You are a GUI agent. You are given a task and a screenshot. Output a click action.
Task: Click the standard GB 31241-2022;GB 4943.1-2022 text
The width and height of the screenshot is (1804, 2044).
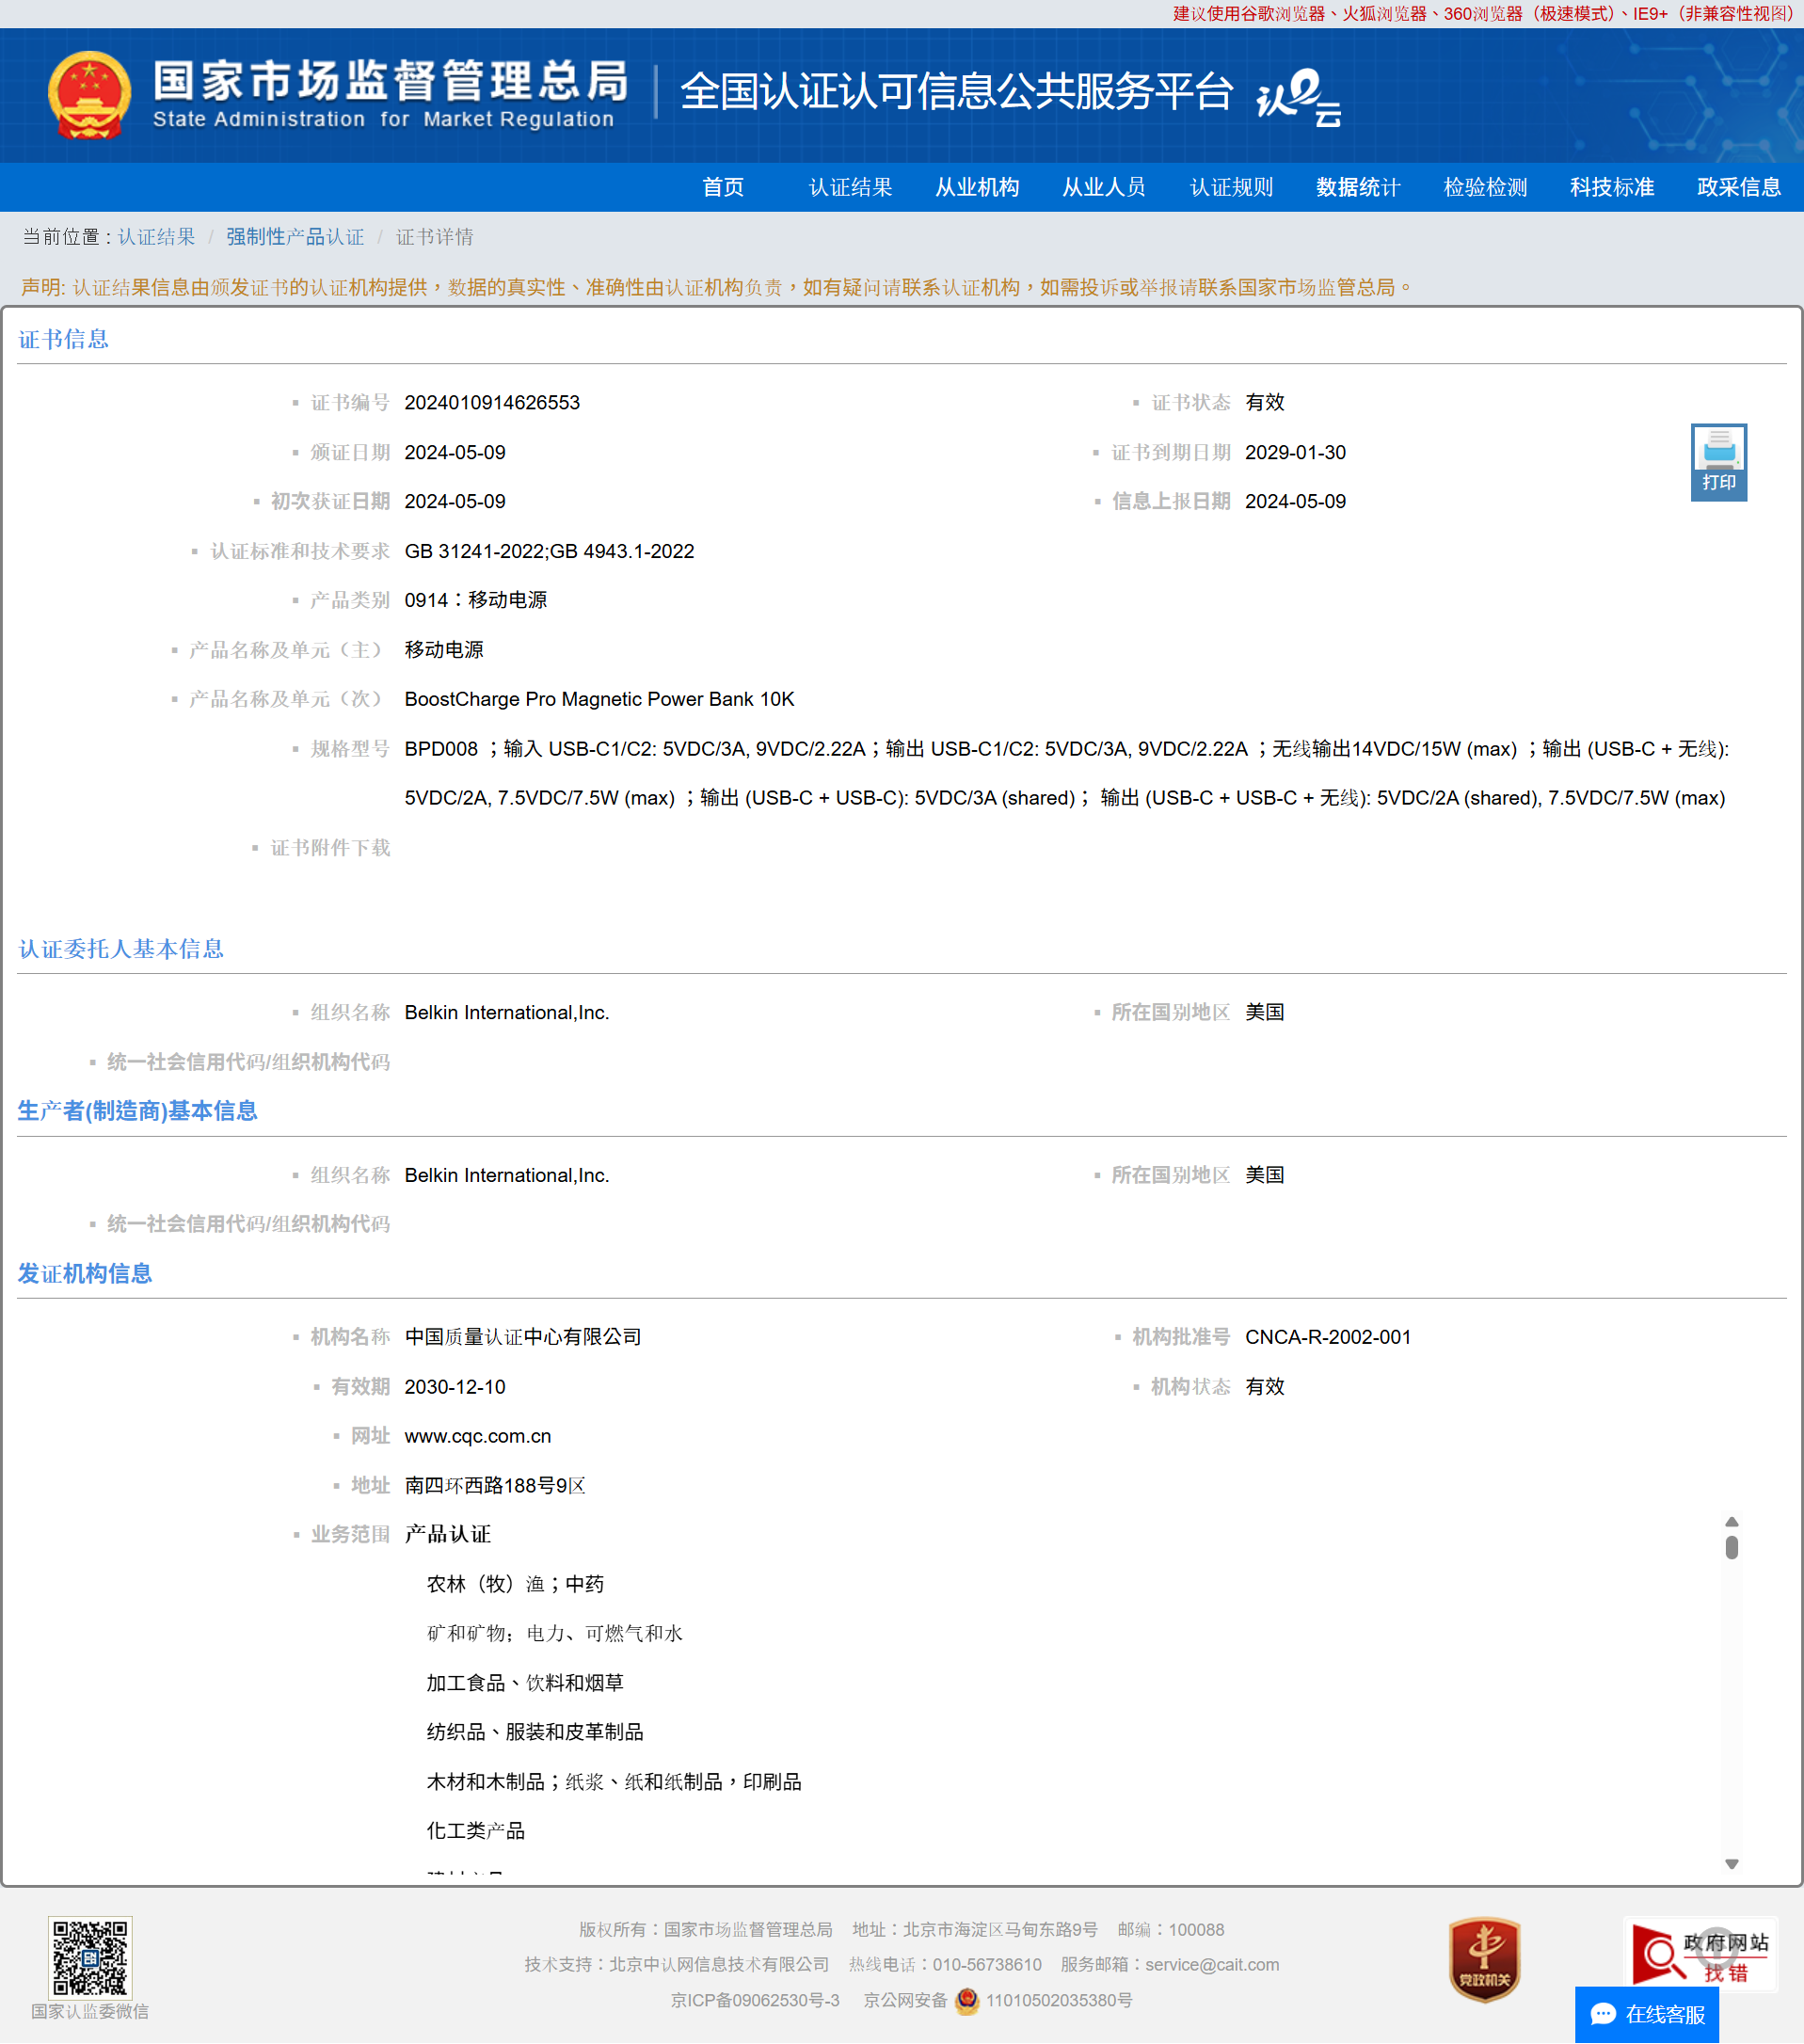[549, 551]
